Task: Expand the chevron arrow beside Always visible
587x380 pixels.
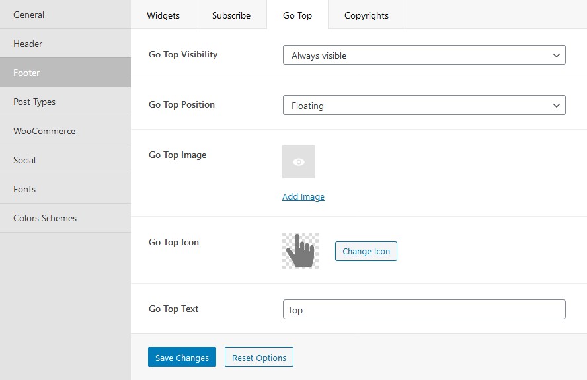Action: pos(557,56)
